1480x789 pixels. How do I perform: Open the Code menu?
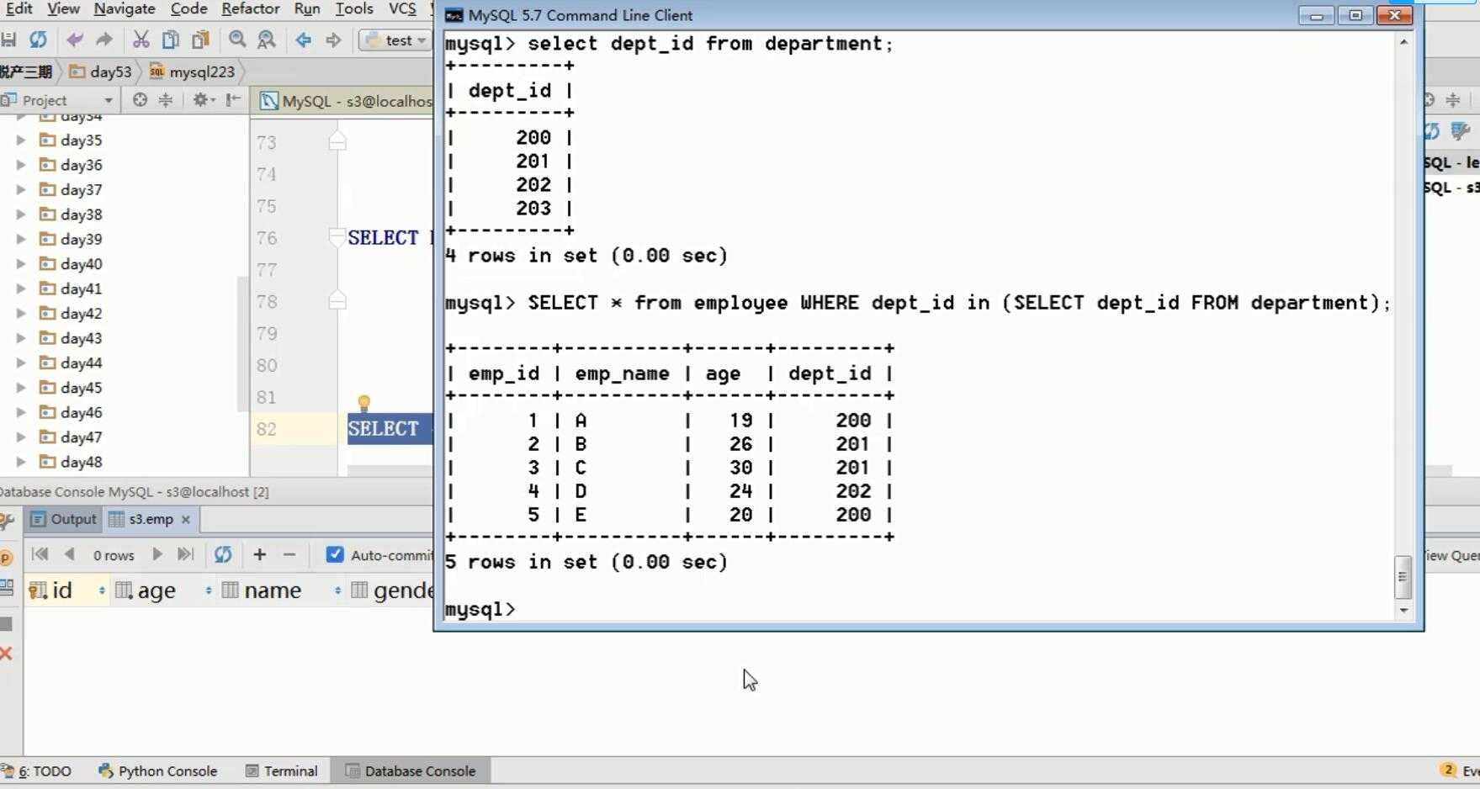click(x=188, y=8)
